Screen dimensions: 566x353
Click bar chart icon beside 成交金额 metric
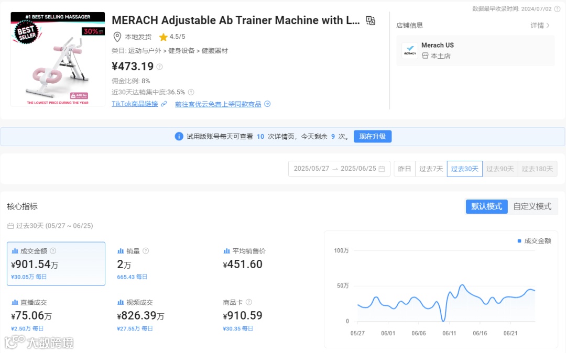coord(15,251)
